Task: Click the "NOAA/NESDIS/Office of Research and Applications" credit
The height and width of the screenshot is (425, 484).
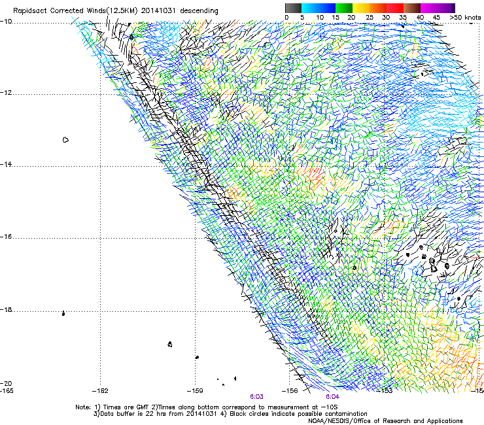Action: point(385,421)
